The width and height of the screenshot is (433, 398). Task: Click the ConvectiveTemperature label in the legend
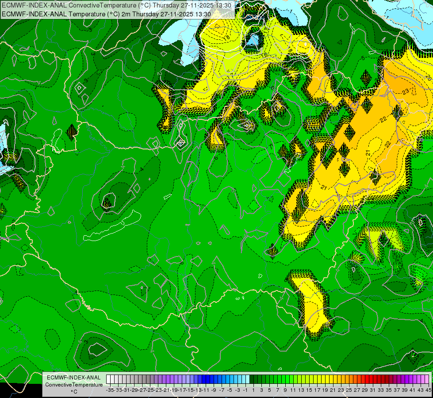(x=74, y=384)
